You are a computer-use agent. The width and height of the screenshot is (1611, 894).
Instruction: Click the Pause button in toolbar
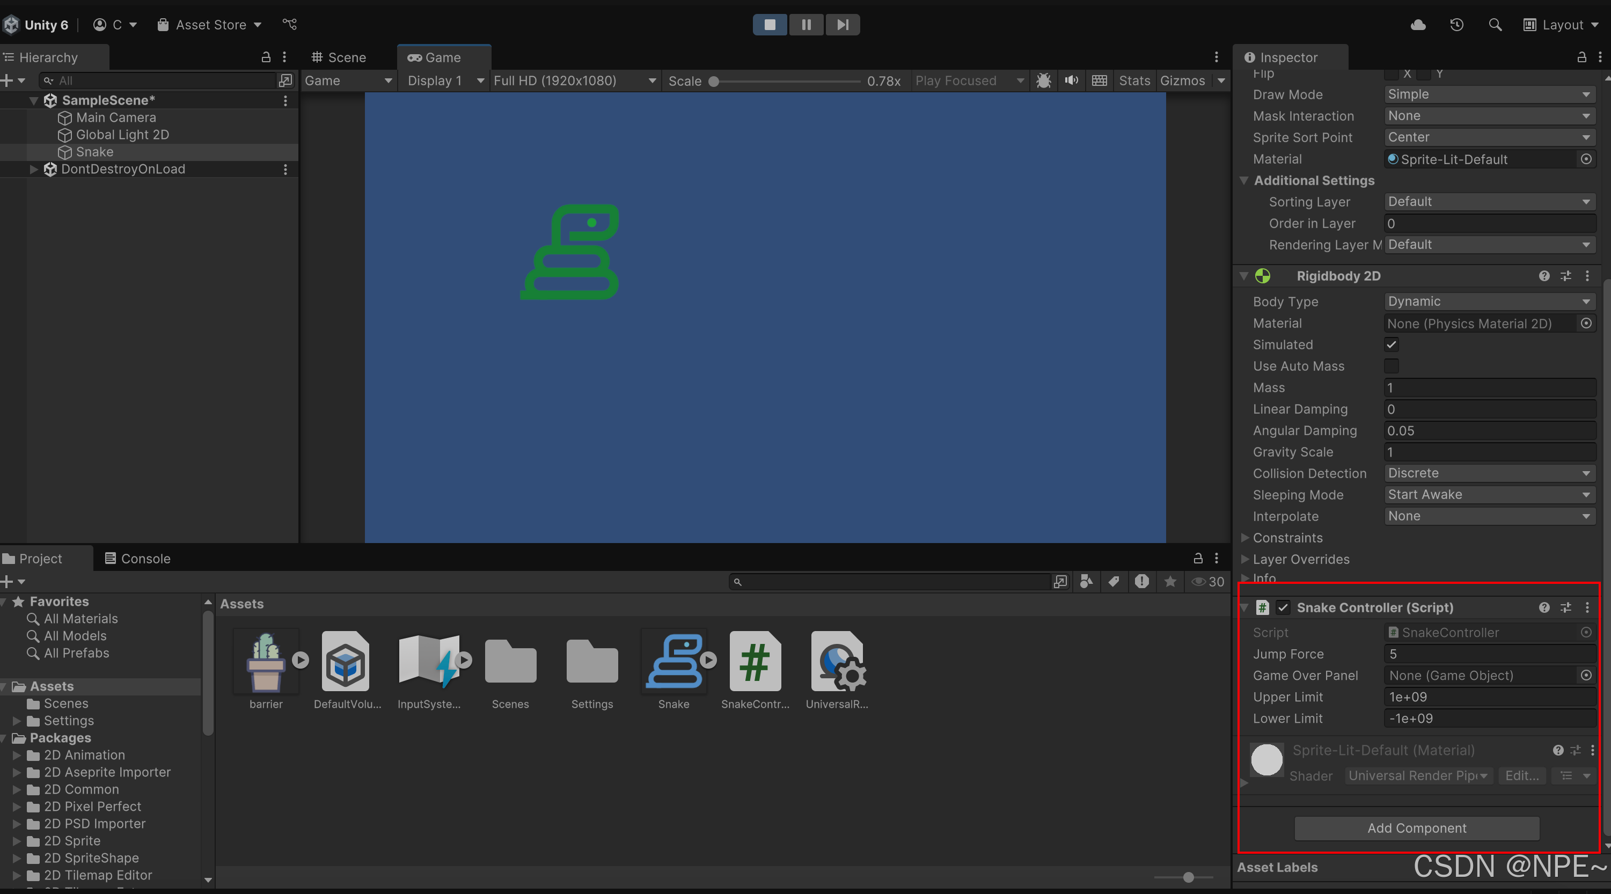(805, 23)
